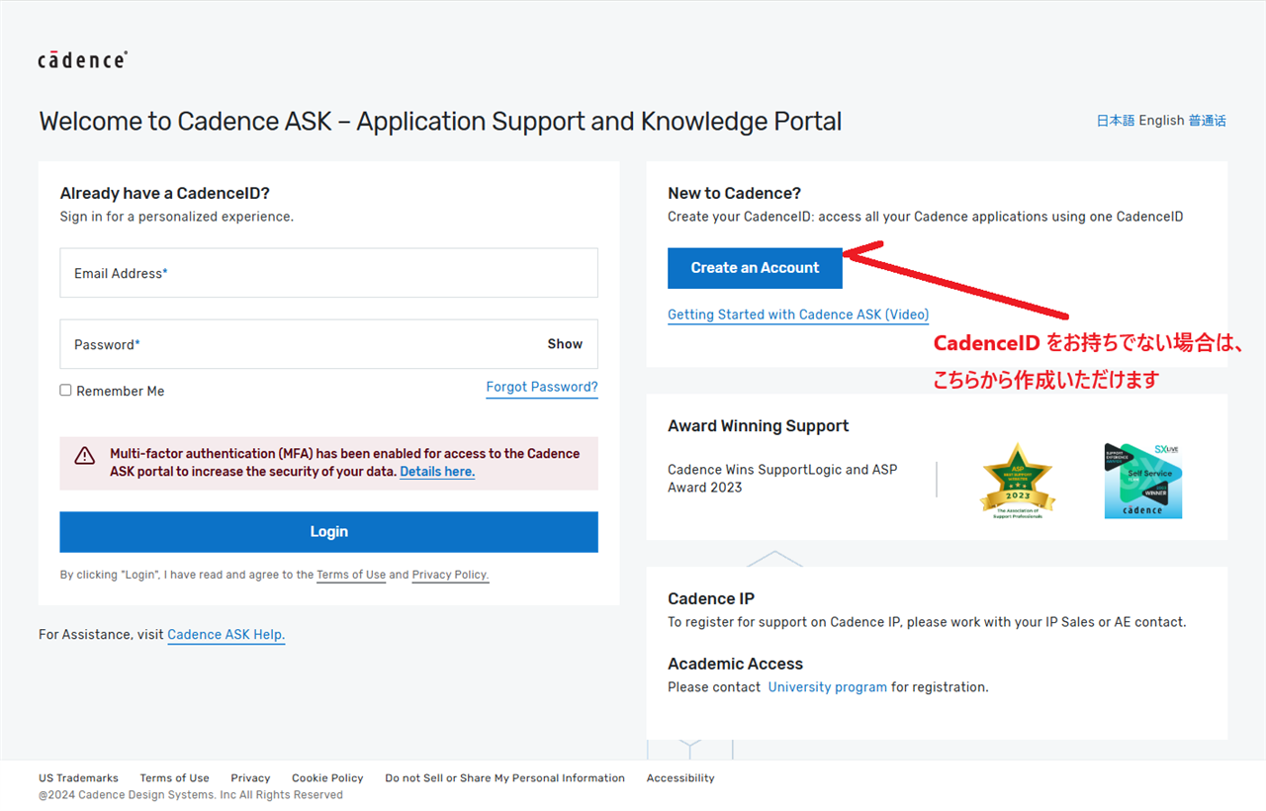The image size is (1266, 811).
Task: Open Privacy Policy under Login
Action: tap(450, 575)
